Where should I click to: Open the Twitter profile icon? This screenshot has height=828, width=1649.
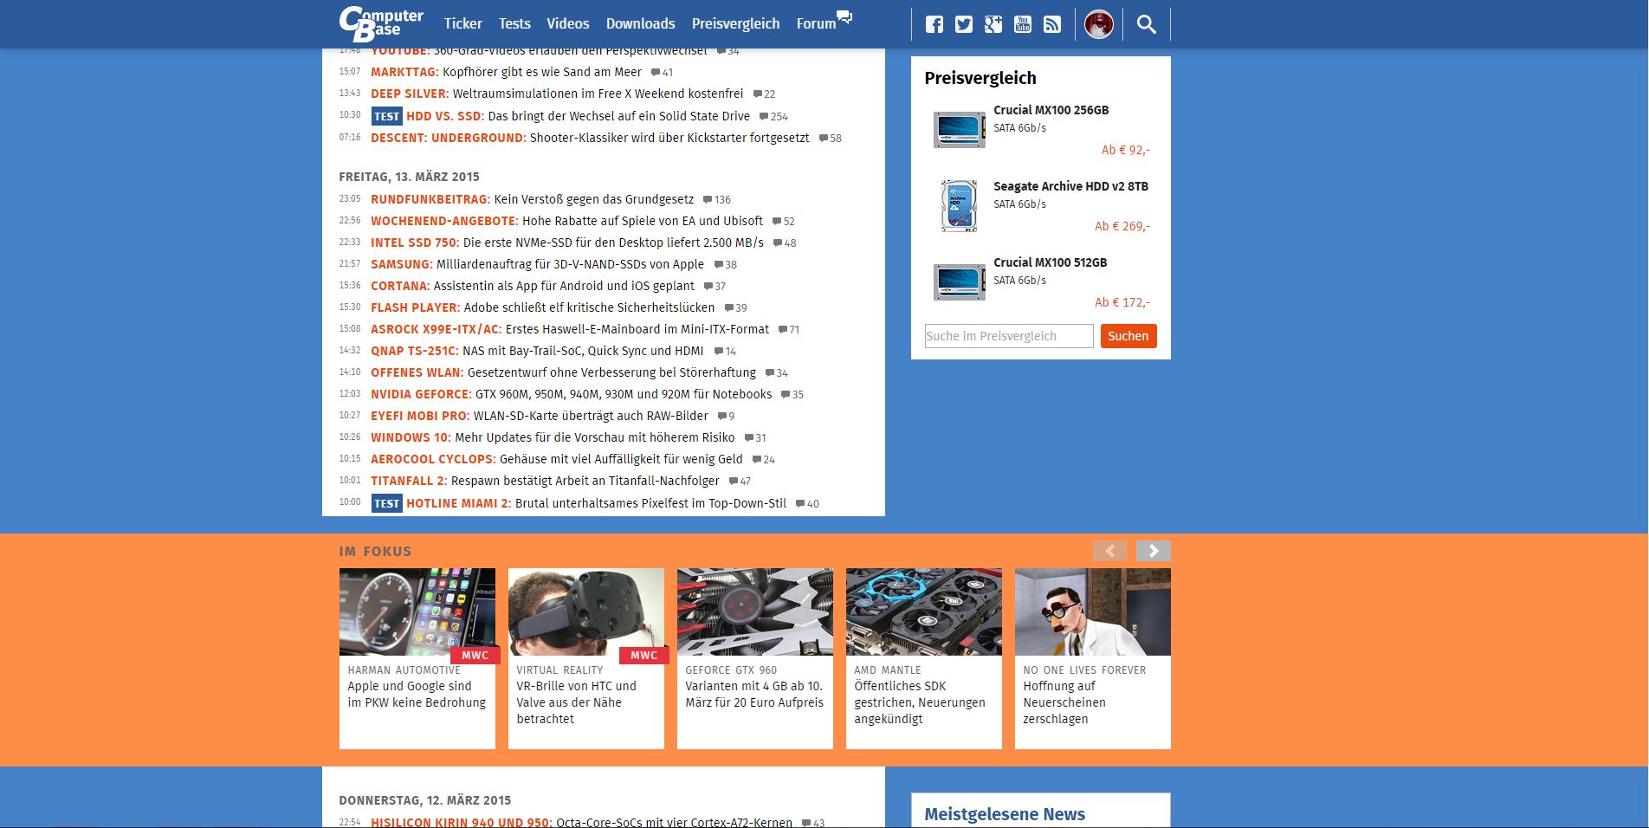tap(964, 24)
